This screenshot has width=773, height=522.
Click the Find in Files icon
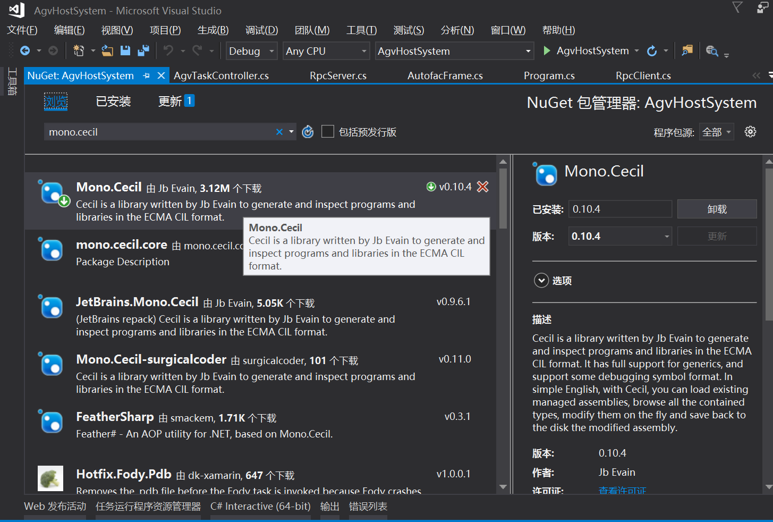(x=712, y=51)
